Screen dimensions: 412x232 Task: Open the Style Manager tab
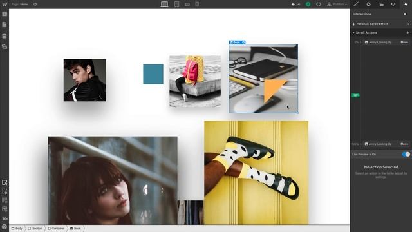(x=393, y=5)
